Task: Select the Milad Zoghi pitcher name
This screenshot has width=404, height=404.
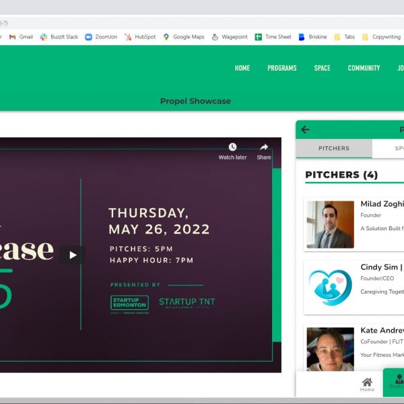Action: point(382,204)
